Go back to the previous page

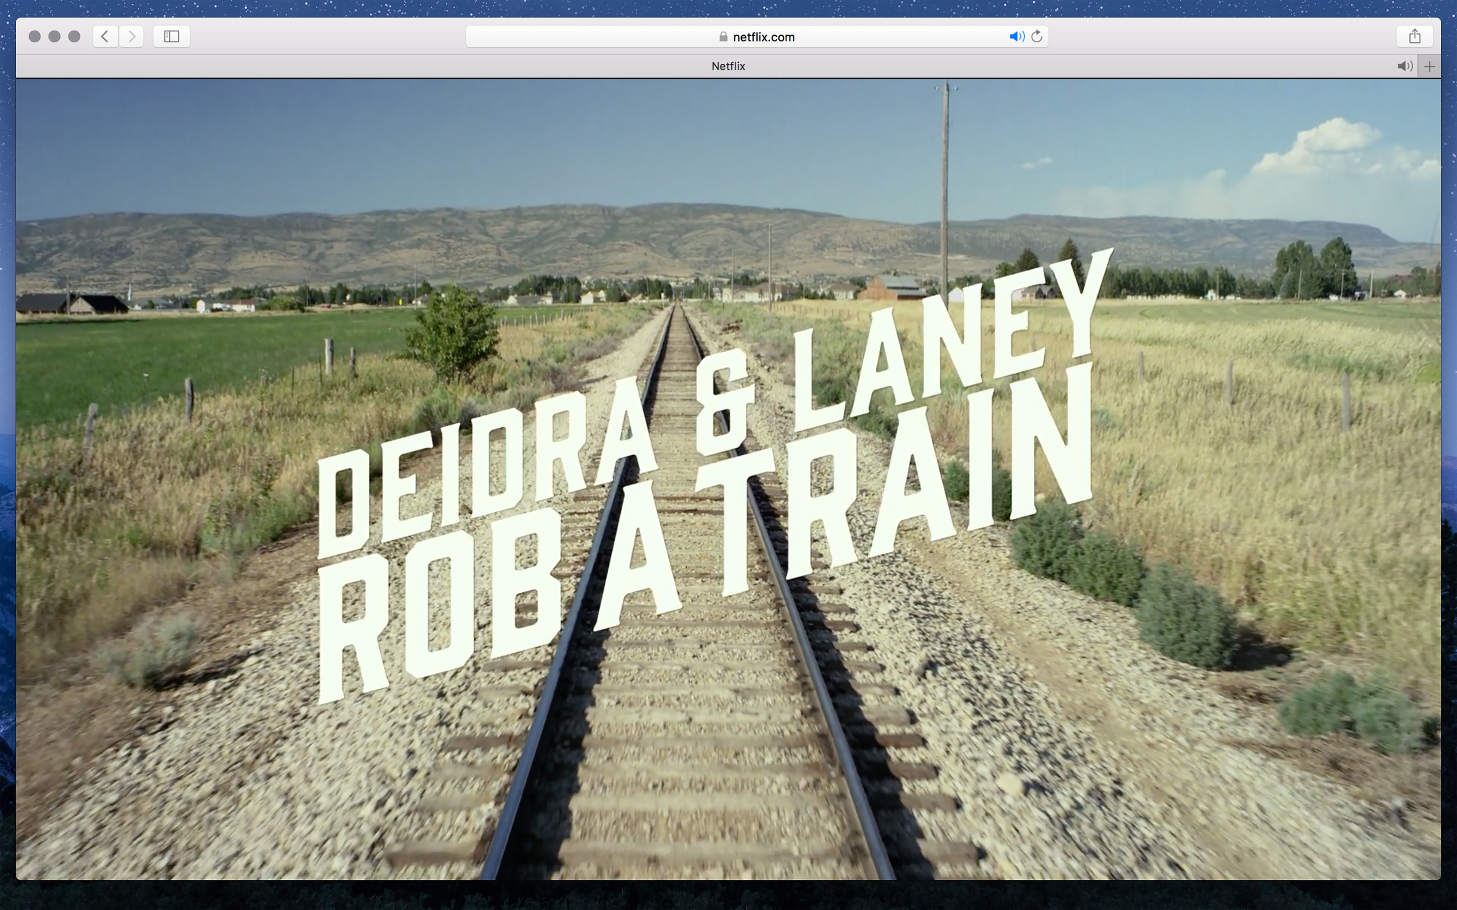click(x=105, y=36)
